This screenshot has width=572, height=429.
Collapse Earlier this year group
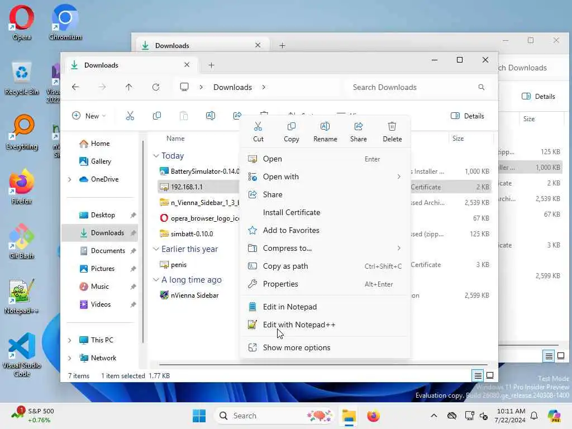[x=156, y=249]
